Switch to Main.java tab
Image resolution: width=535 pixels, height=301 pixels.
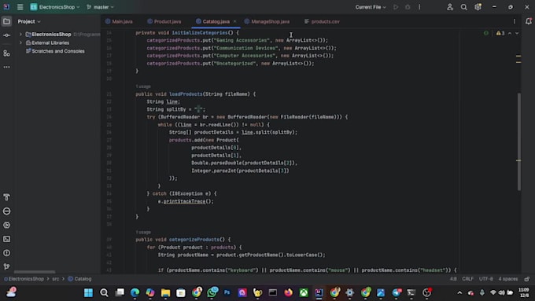click(x=119, y=21)
